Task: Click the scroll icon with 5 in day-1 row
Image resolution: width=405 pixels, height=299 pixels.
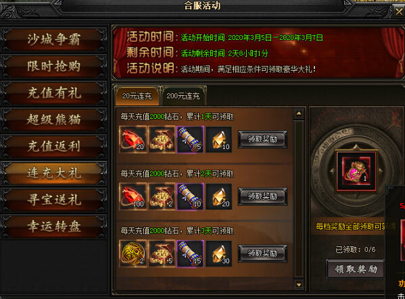Action: (x=190, y=140)
